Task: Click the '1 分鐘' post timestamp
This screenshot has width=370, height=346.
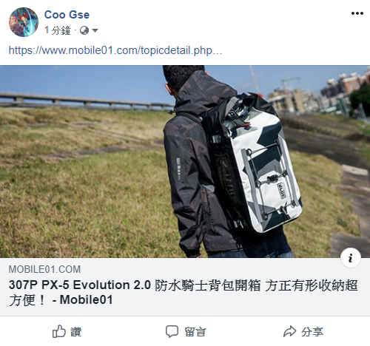Action: pos(58,30)
